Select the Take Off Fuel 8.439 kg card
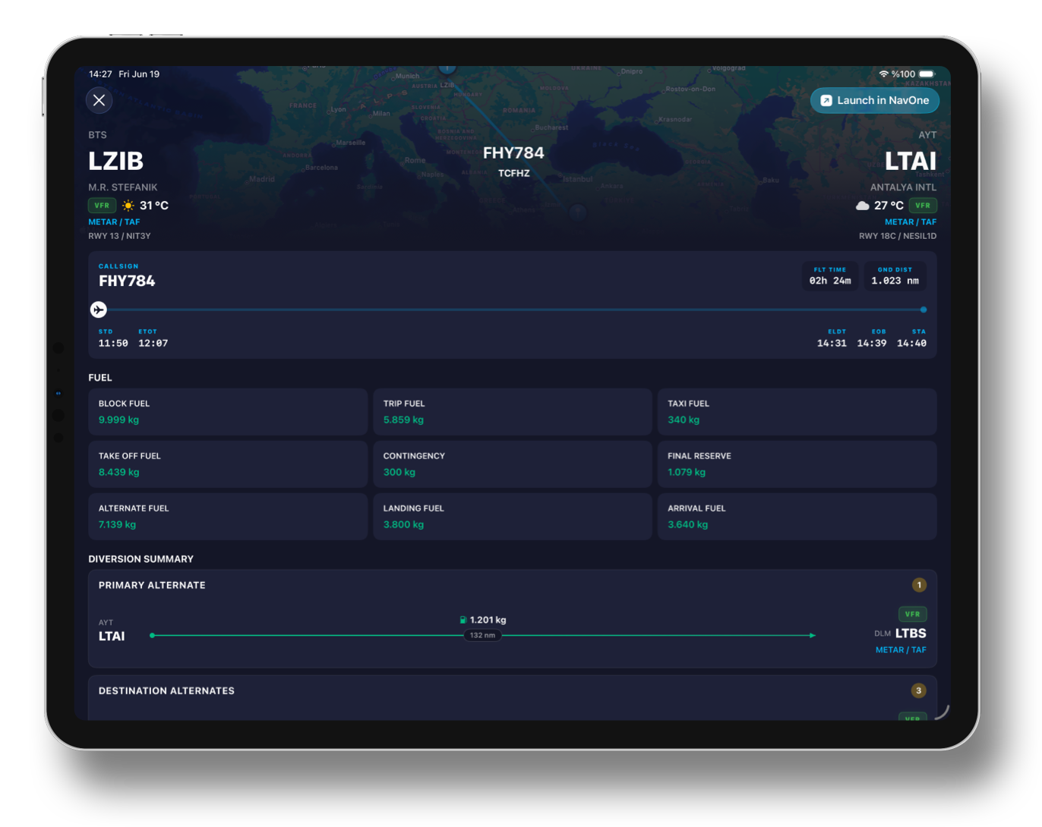 click(228, 464)
